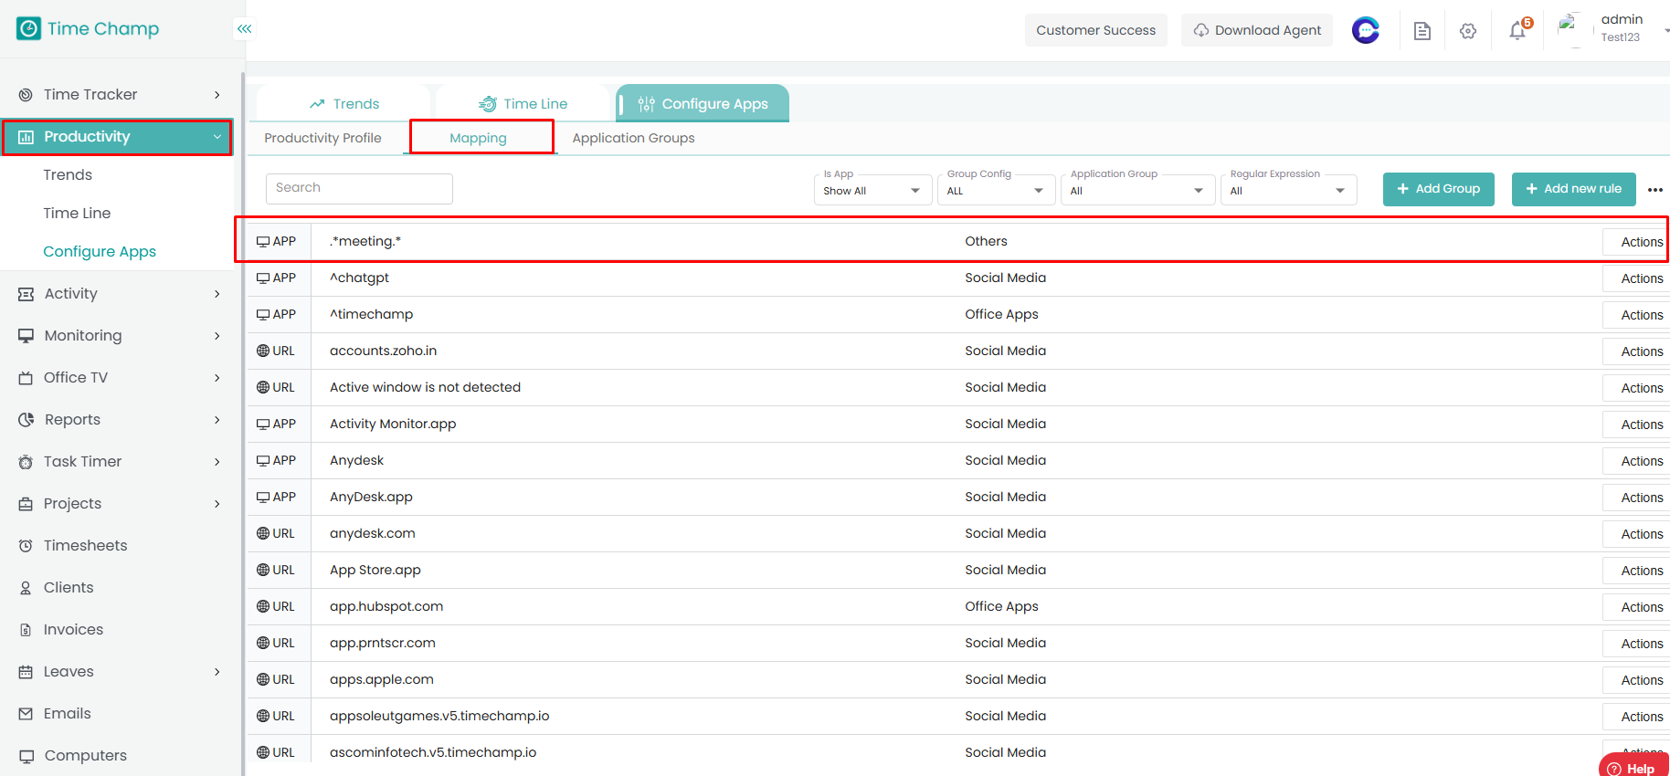1670x776 pixels.
Task: Select the Mapping sub-tab
Action: tap(478, 138)
